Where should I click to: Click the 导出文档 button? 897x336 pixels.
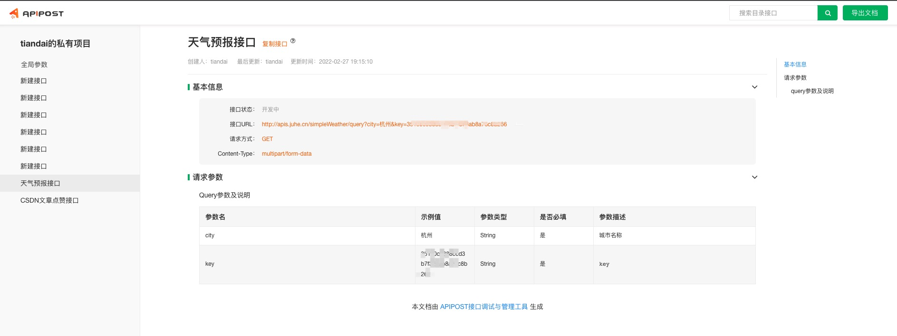(x=865, y=13)
